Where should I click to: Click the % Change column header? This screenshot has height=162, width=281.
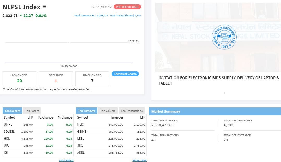(x=65, y=118)
